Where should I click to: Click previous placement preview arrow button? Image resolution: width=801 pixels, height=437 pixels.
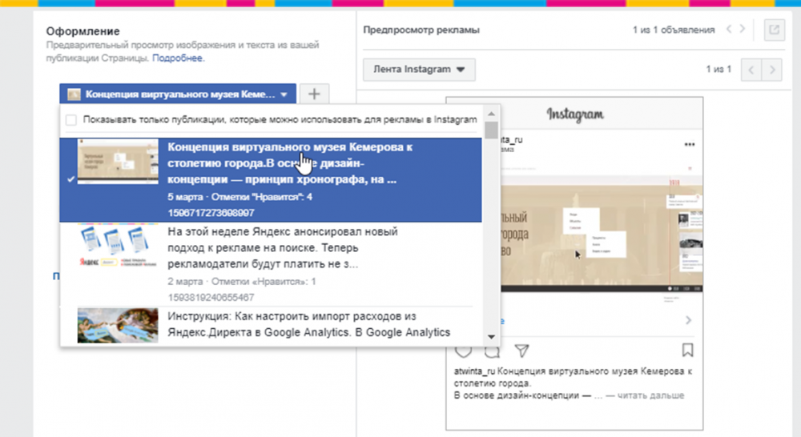[751, 70]
